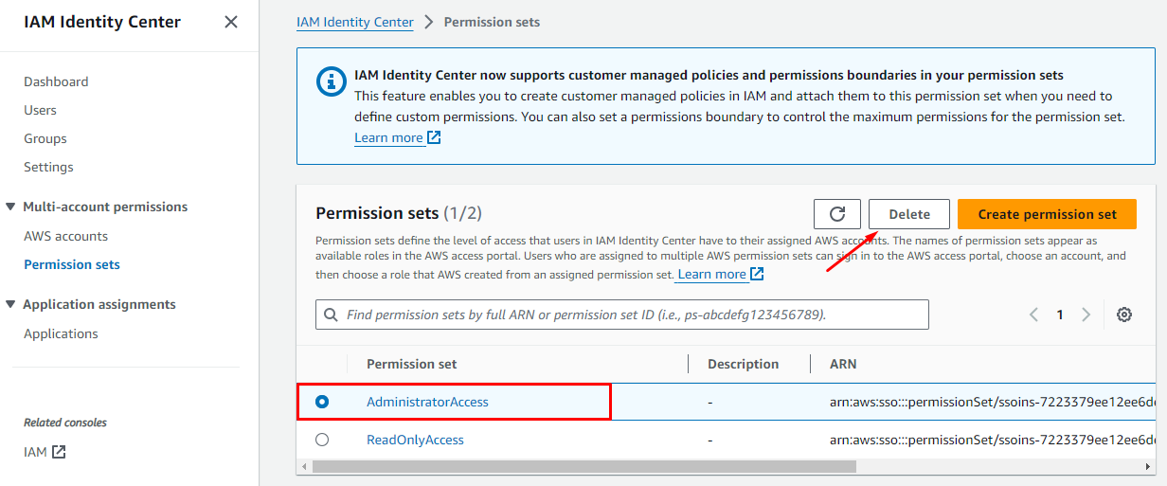Click search magnifier icon in filter box
Image resolution: width=1167 pixels, height=486 pixels.
point(331,315)
